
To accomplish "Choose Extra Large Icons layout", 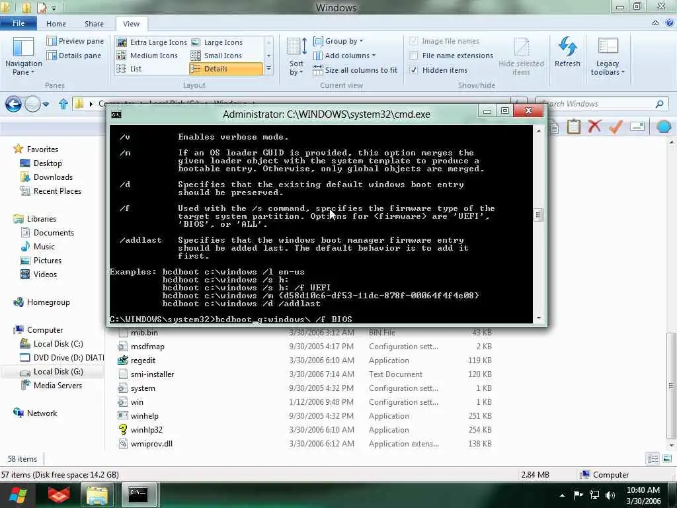I will (152, 42).
